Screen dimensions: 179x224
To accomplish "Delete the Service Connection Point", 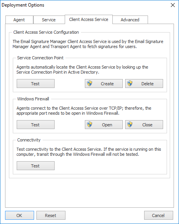I will [x=144, y=84].
